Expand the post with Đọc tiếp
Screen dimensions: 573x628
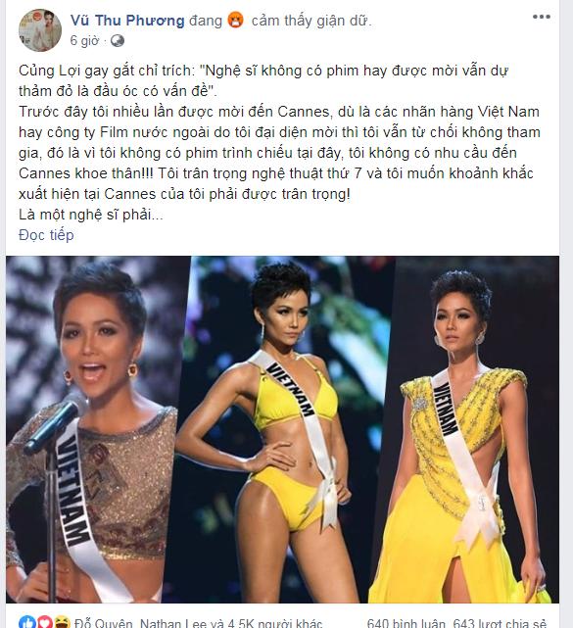coord(46,235)
